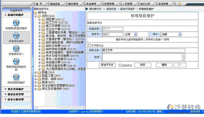Image resolution: width=204 pixels, height=117 pixels.
Task: Click folder icon of 桥梁、涵洞(400)
Action: [39, 79]
